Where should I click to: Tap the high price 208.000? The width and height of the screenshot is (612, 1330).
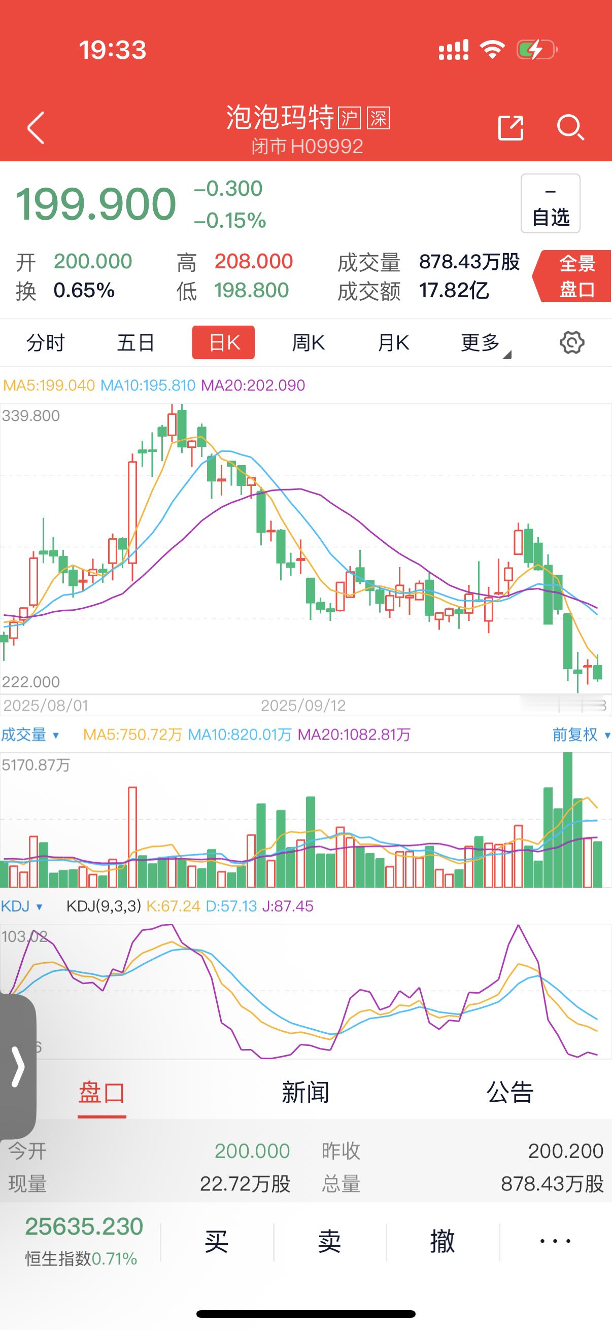point(254,262)
